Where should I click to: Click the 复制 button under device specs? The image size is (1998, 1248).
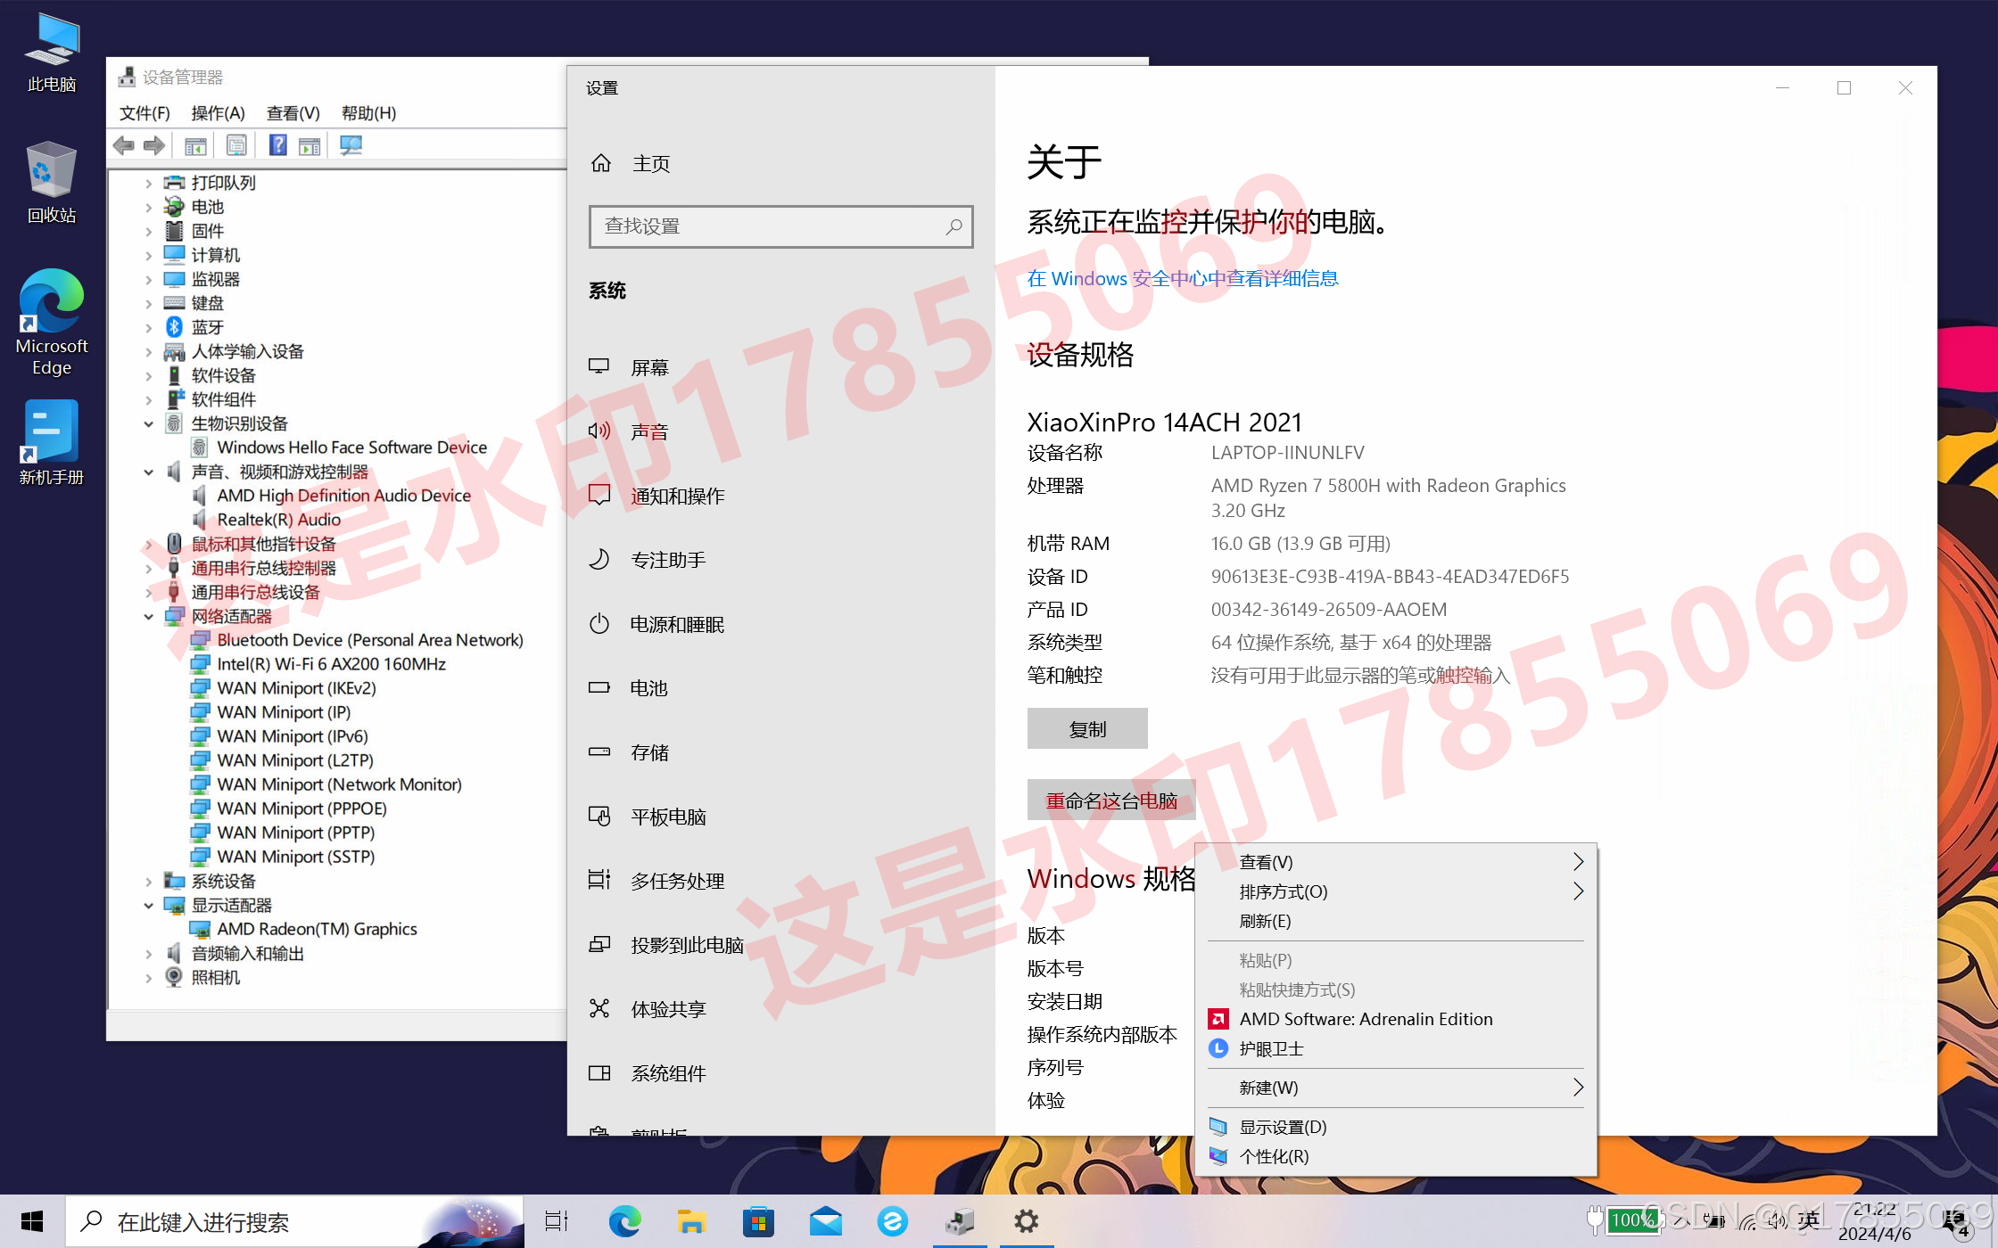(x=1086, y=729)
